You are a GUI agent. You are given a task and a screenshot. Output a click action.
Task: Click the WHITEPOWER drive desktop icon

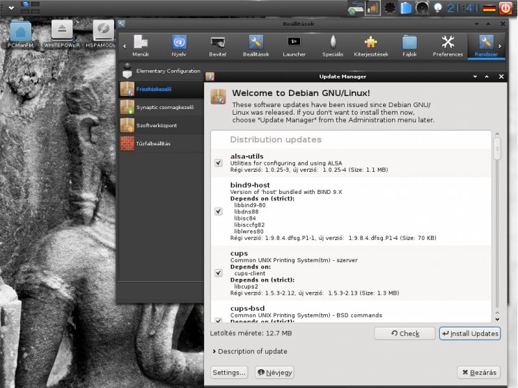pos(62,34)
